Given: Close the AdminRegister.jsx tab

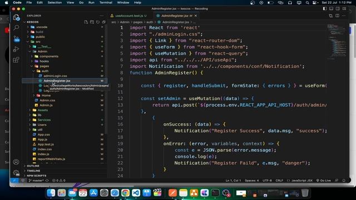Looking at the screenshot, I should click(196, 16).
